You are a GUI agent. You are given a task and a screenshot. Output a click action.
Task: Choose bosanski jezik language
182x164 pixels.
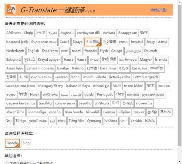coord(17,42)
